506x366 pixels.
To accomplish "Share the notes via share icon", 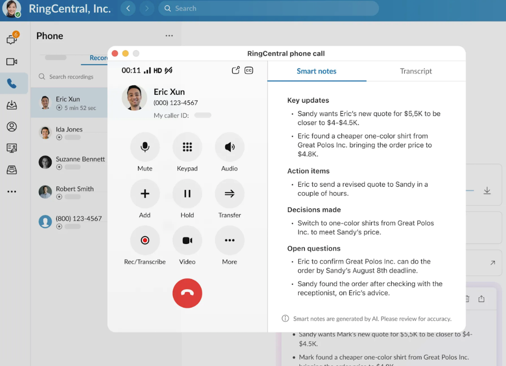I will pos(481,299).
